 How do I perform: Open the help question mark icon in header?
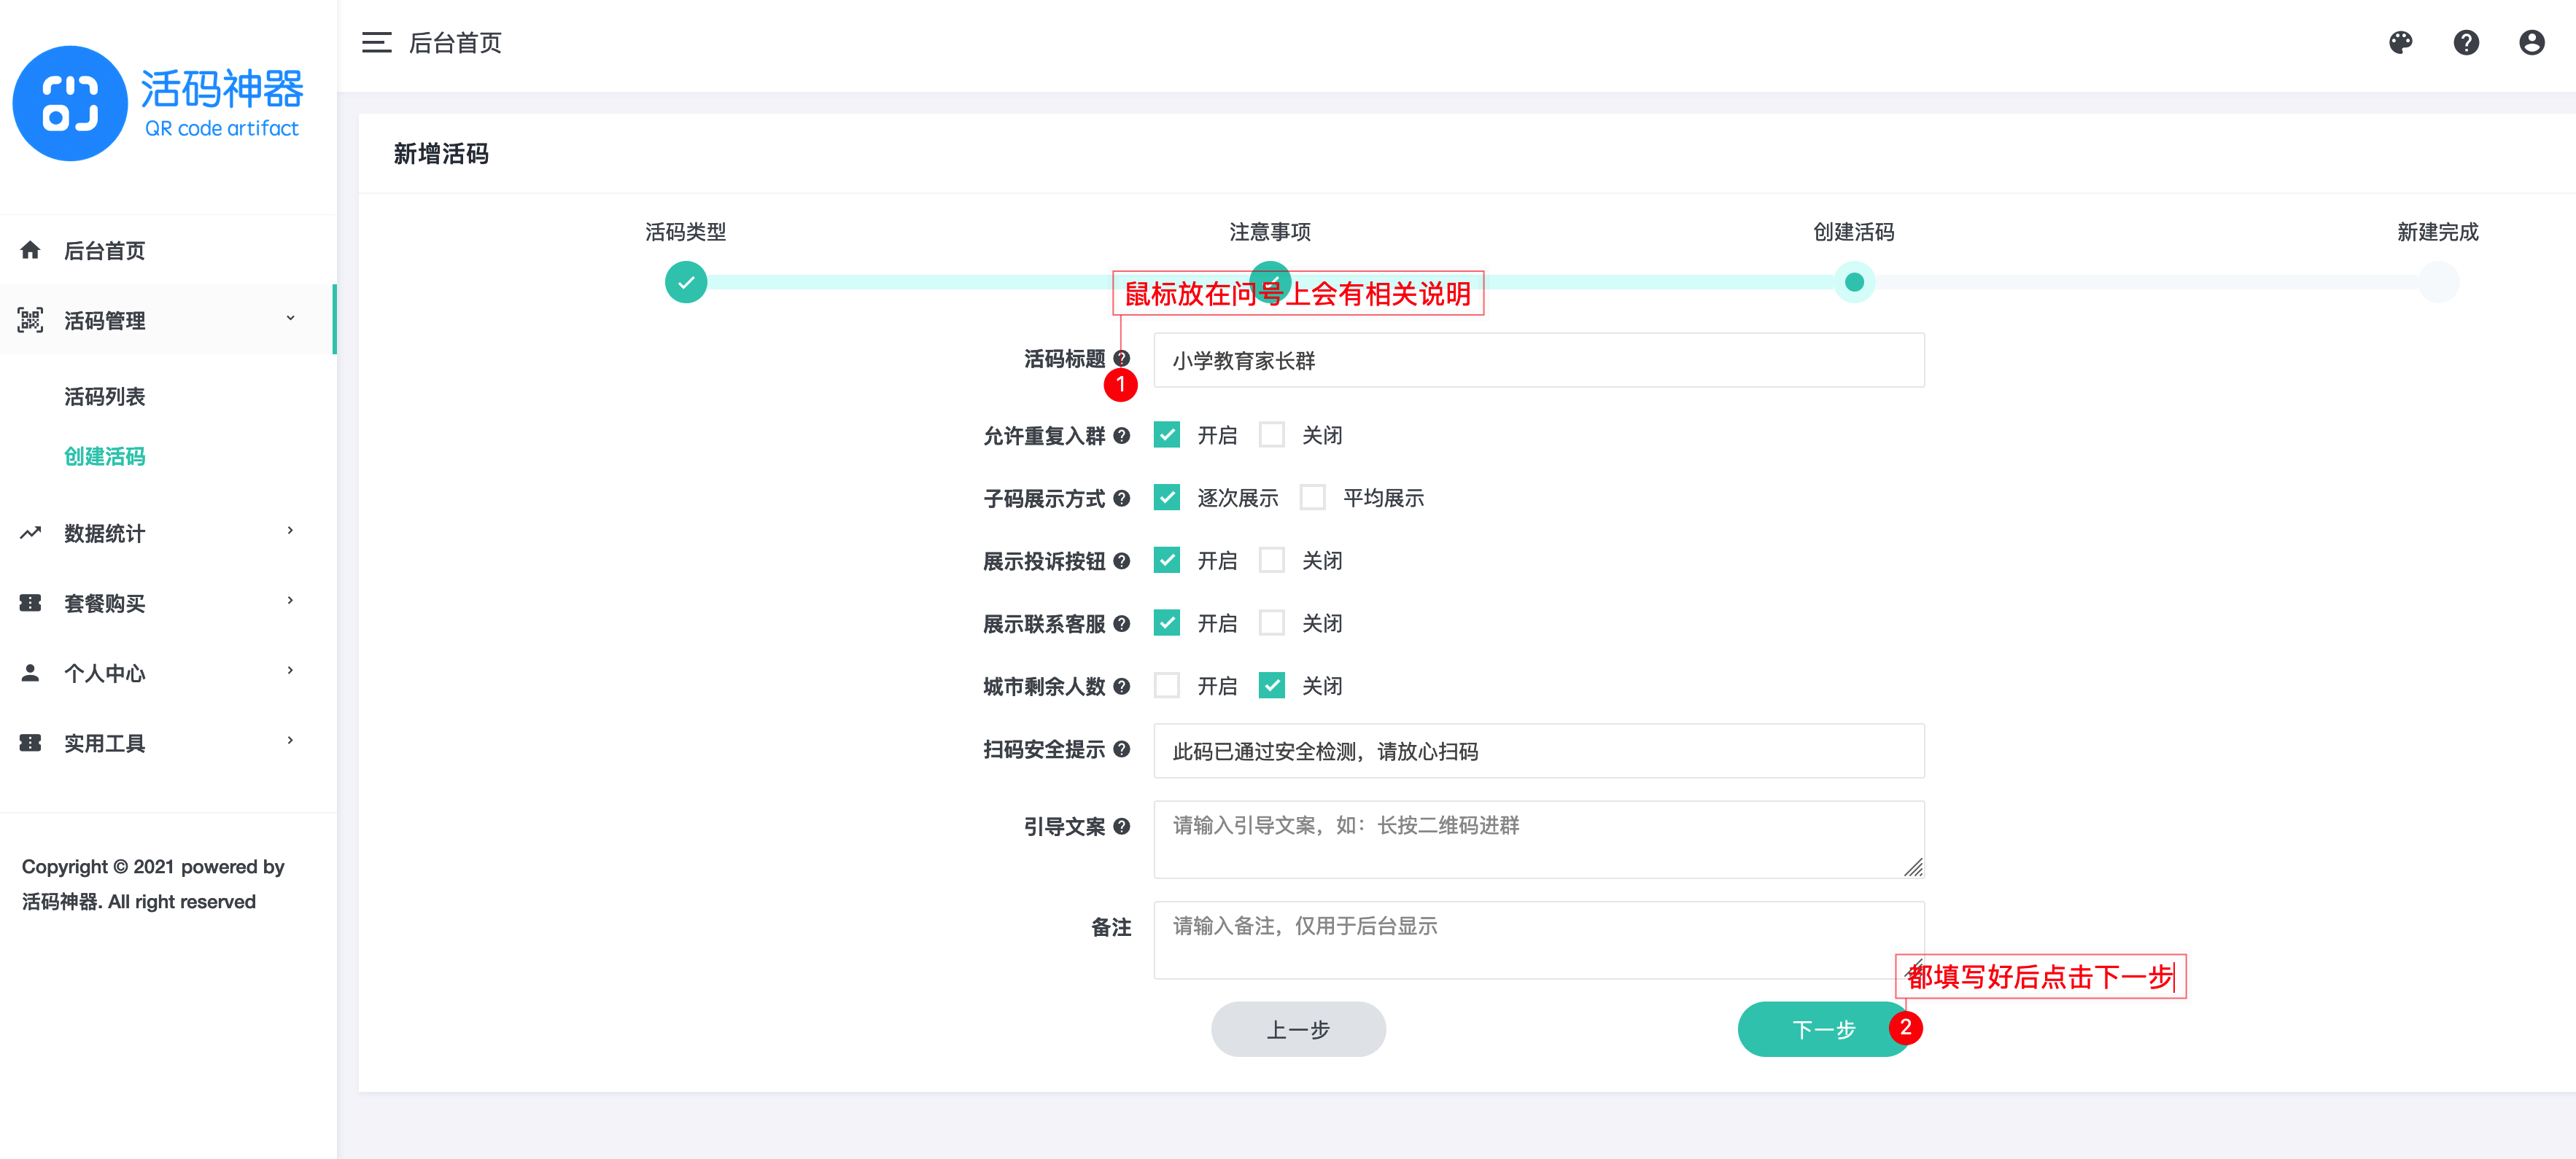pos(2466,42)
